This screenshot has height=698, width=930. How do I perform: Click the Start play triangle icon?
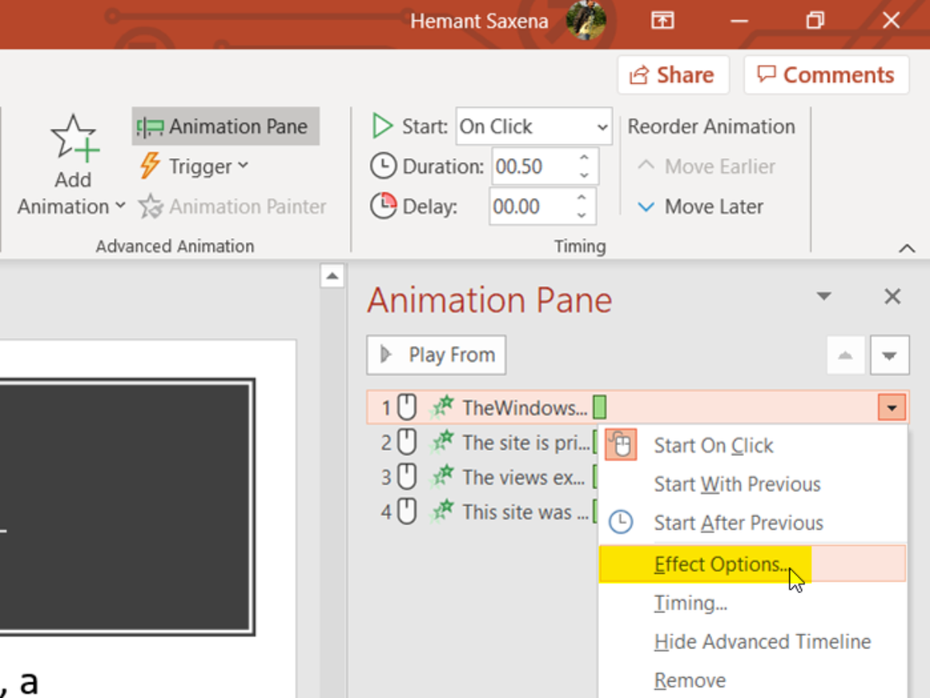(382, 126)
